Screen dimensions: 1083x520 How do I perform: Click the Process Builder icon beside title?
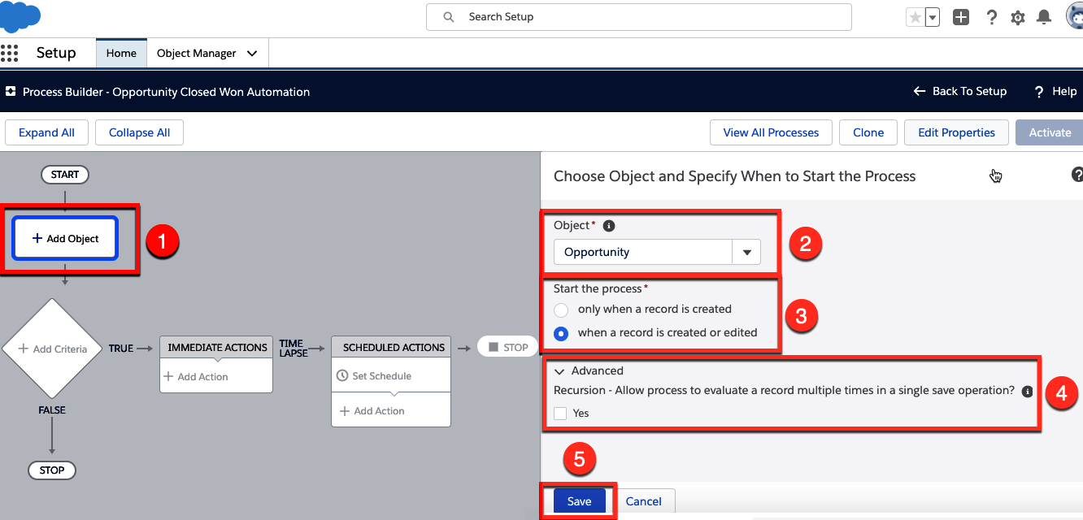pos(11,92)
